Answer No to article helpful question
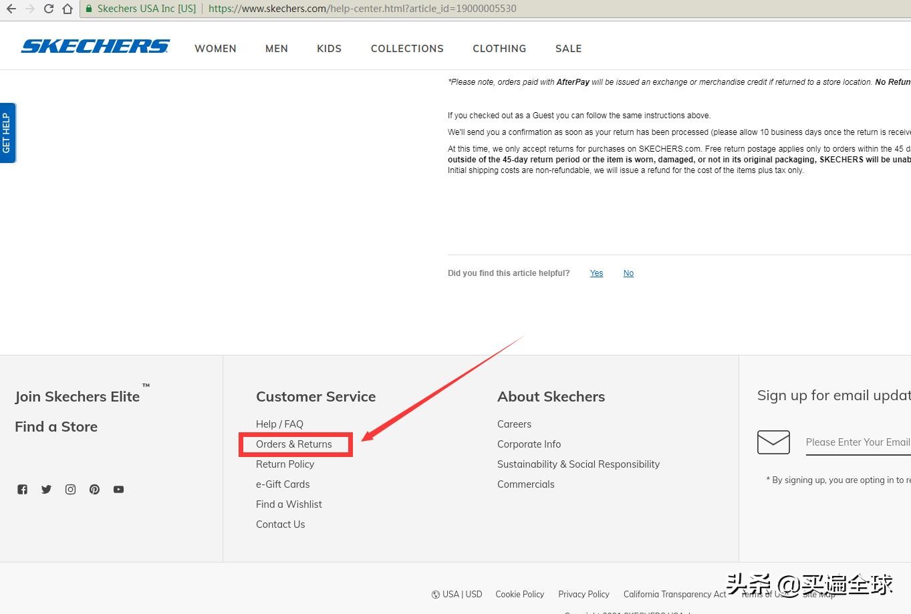 coord(628,273)
